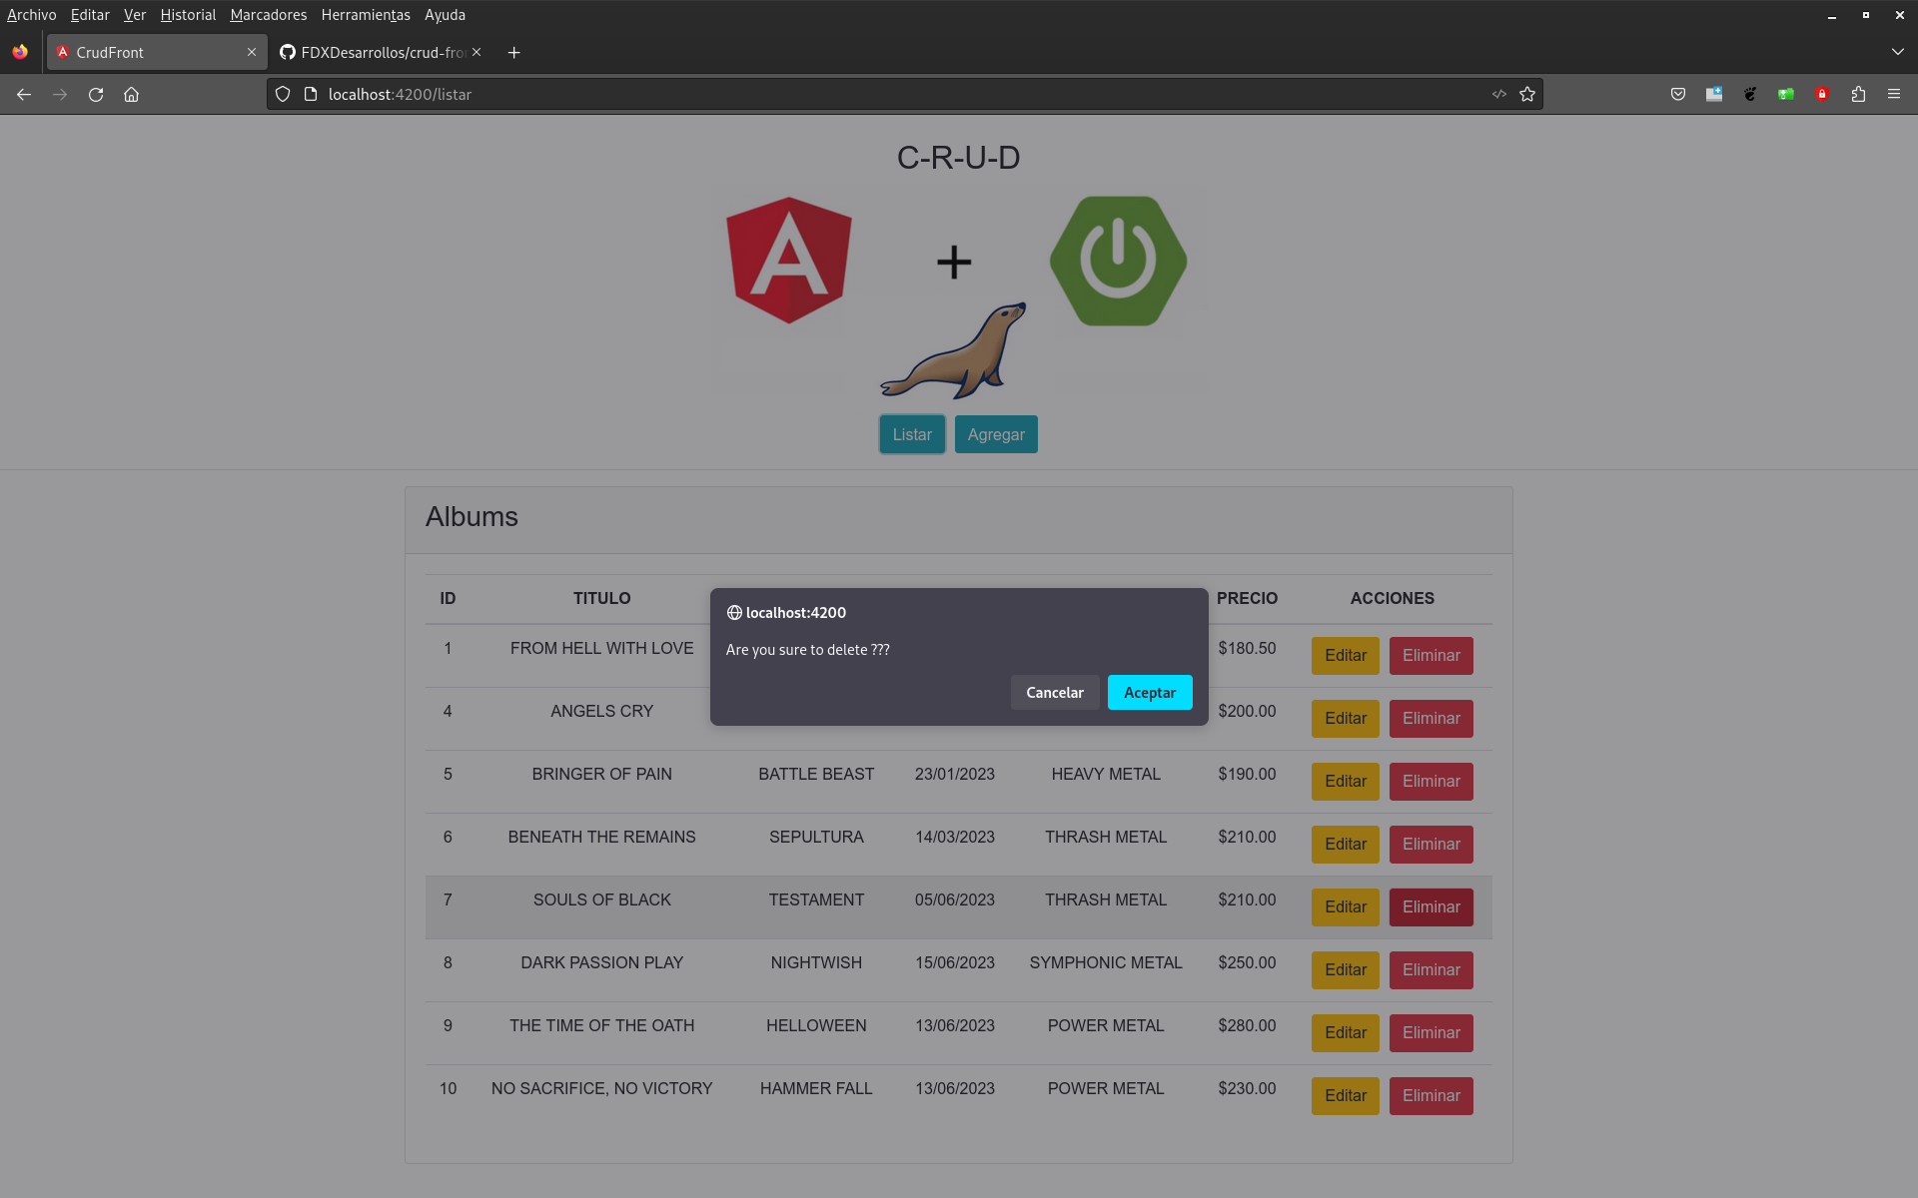Image resolution: width=1918 pixels, height=1198 pixels.
Task: Click the Pocket save icon
Action: click(1678, 94)
